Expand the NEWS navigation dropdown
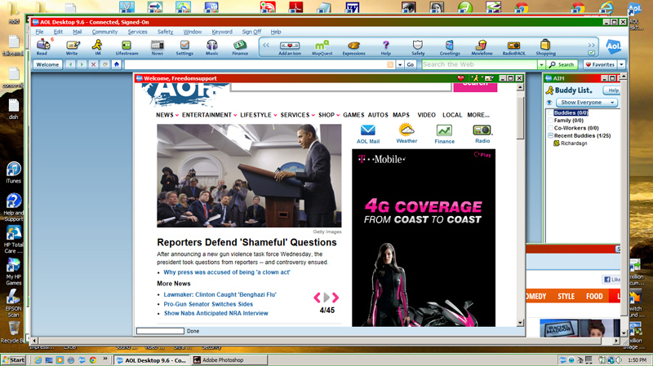Image resolution: width=653 pixels, height=366 pixels. pos(177,115)
